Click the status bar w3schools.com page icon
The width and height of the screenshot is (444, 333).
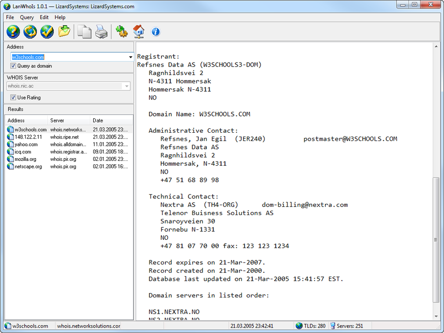click(x=8, y=326)
